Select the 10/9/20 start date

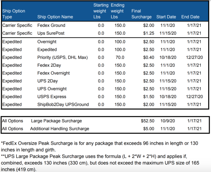click(x=166, y=121)
